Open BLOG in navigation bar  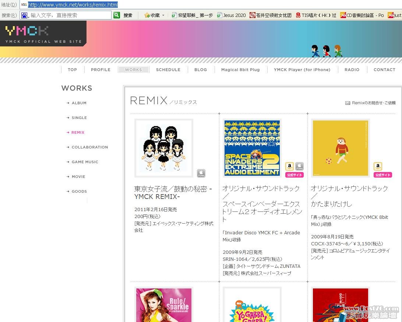pyautogui.click(x=201, y=70)
